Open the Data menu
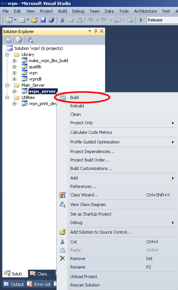Viewport: 178px width, 290px height. tap(109, 11)
